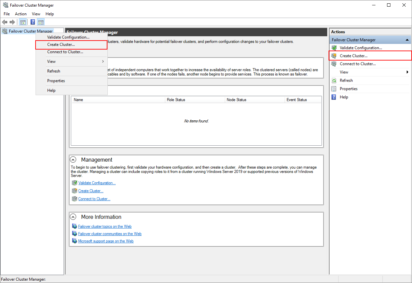Click the "Actions" pane title text
Screen dimensions: 412x283
(x=338, y=32)
